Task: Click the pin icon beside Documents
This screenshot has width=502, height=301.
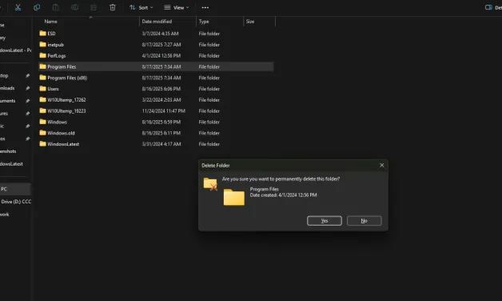Action: pyautogui.click(x=27, y=101)
